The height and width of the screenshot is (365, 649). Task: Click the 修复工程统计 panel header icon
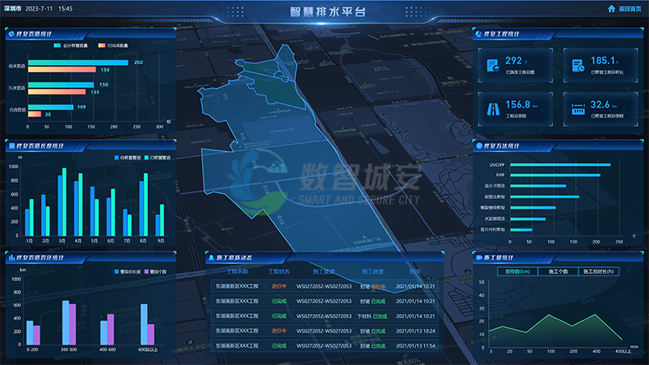coord(480,34)
